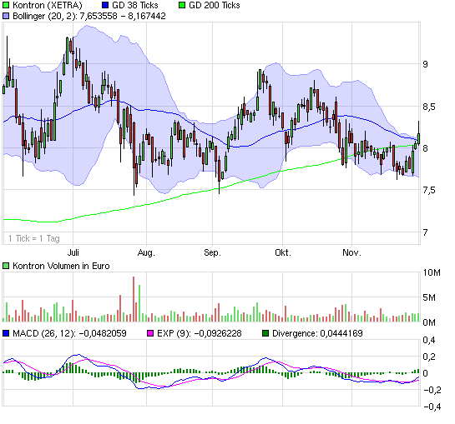This screenshot has height=424, width=455.
Task: Click the -0,2 MACD axis label
Action: (x=432, y=390)
